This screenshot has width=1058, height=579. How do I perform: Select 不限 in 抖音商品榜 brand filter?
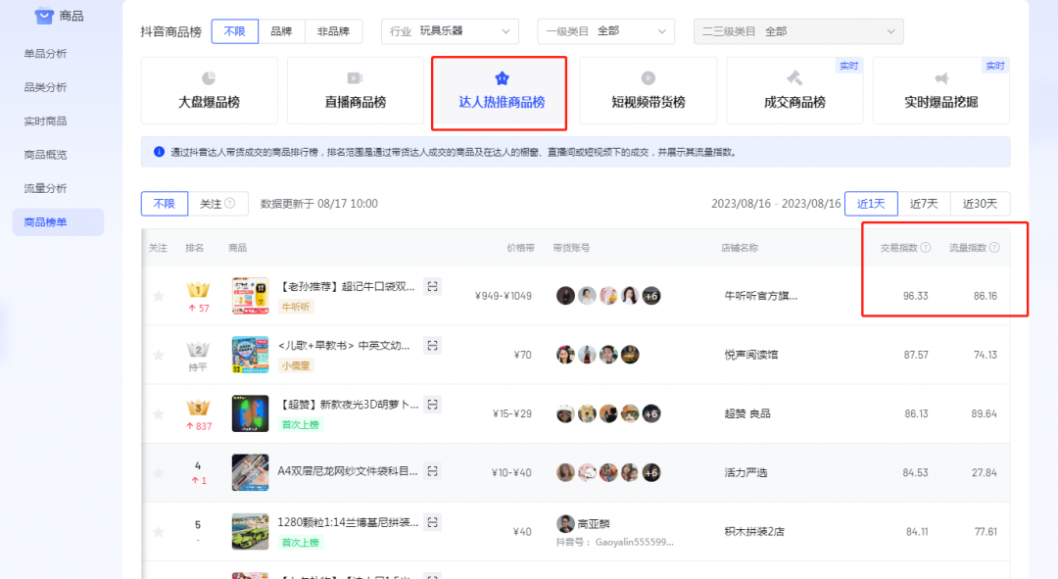click(235, 31)
